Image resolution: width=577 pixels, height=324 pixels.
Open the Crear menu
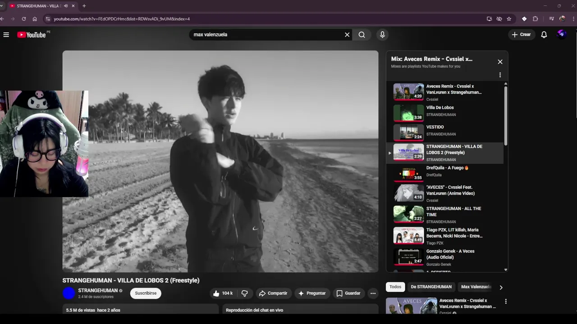click(x=522, y=35)
